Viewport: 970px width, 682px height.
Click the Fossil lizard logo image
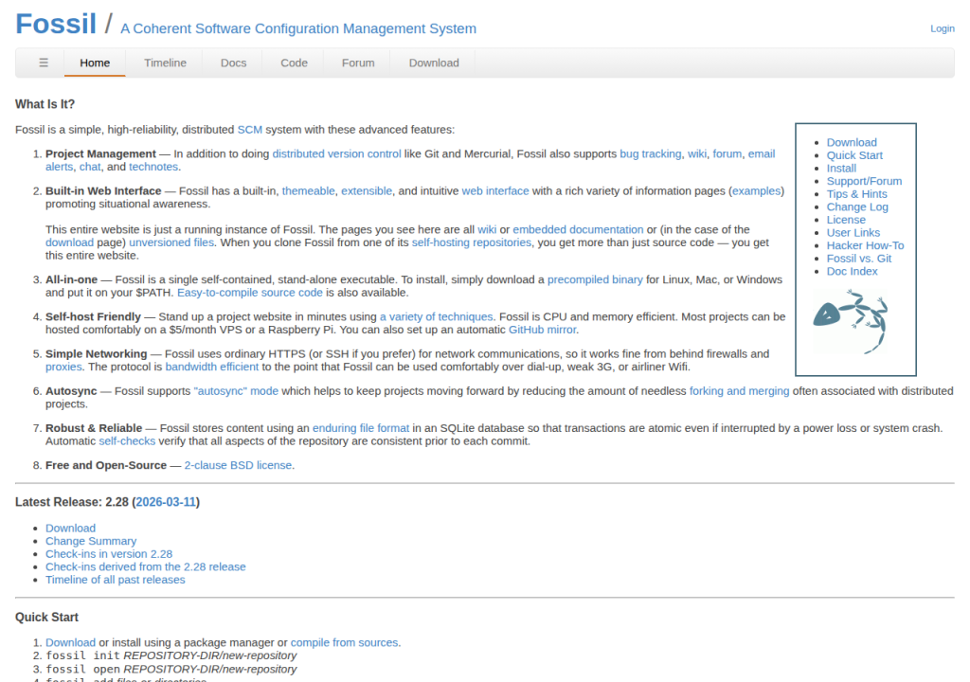(850, 322)
